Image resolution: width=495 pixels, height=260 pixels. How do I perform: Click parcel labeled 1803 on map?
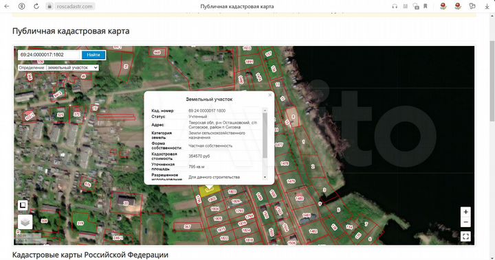tap(232, 191)
